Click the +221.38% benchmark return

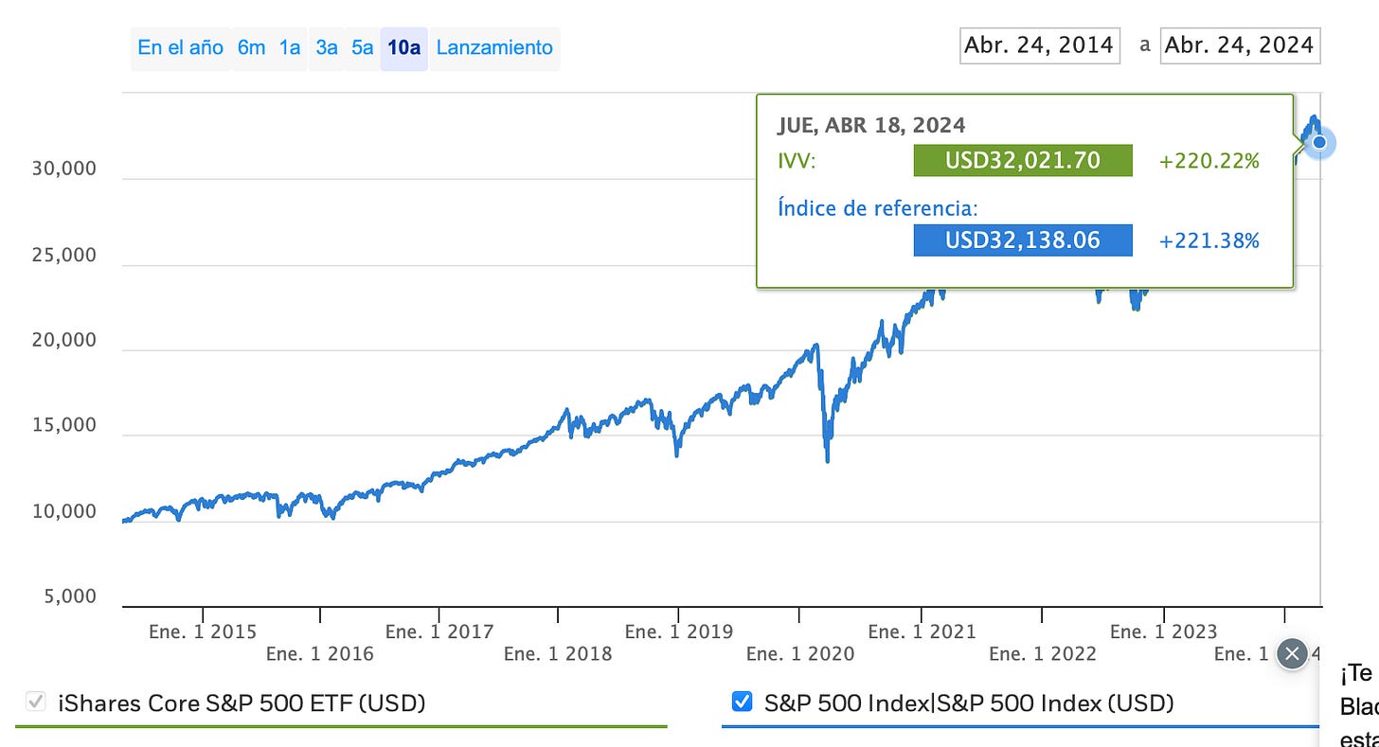(1209, 241)
